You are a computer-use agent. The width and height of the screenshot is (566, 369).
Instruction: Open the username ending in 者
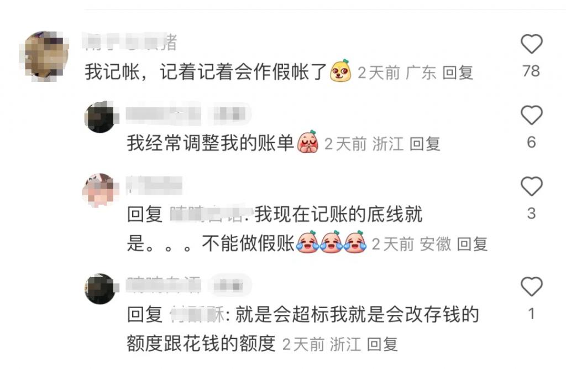130,41
